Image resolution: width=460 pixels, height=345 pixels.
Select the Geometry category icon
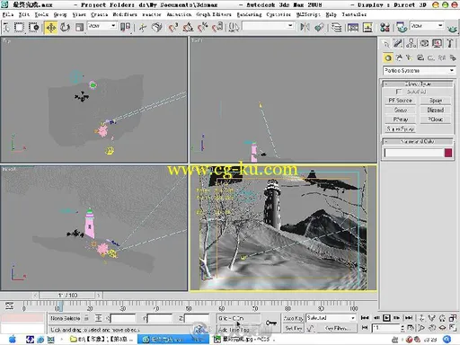(388, 57)
